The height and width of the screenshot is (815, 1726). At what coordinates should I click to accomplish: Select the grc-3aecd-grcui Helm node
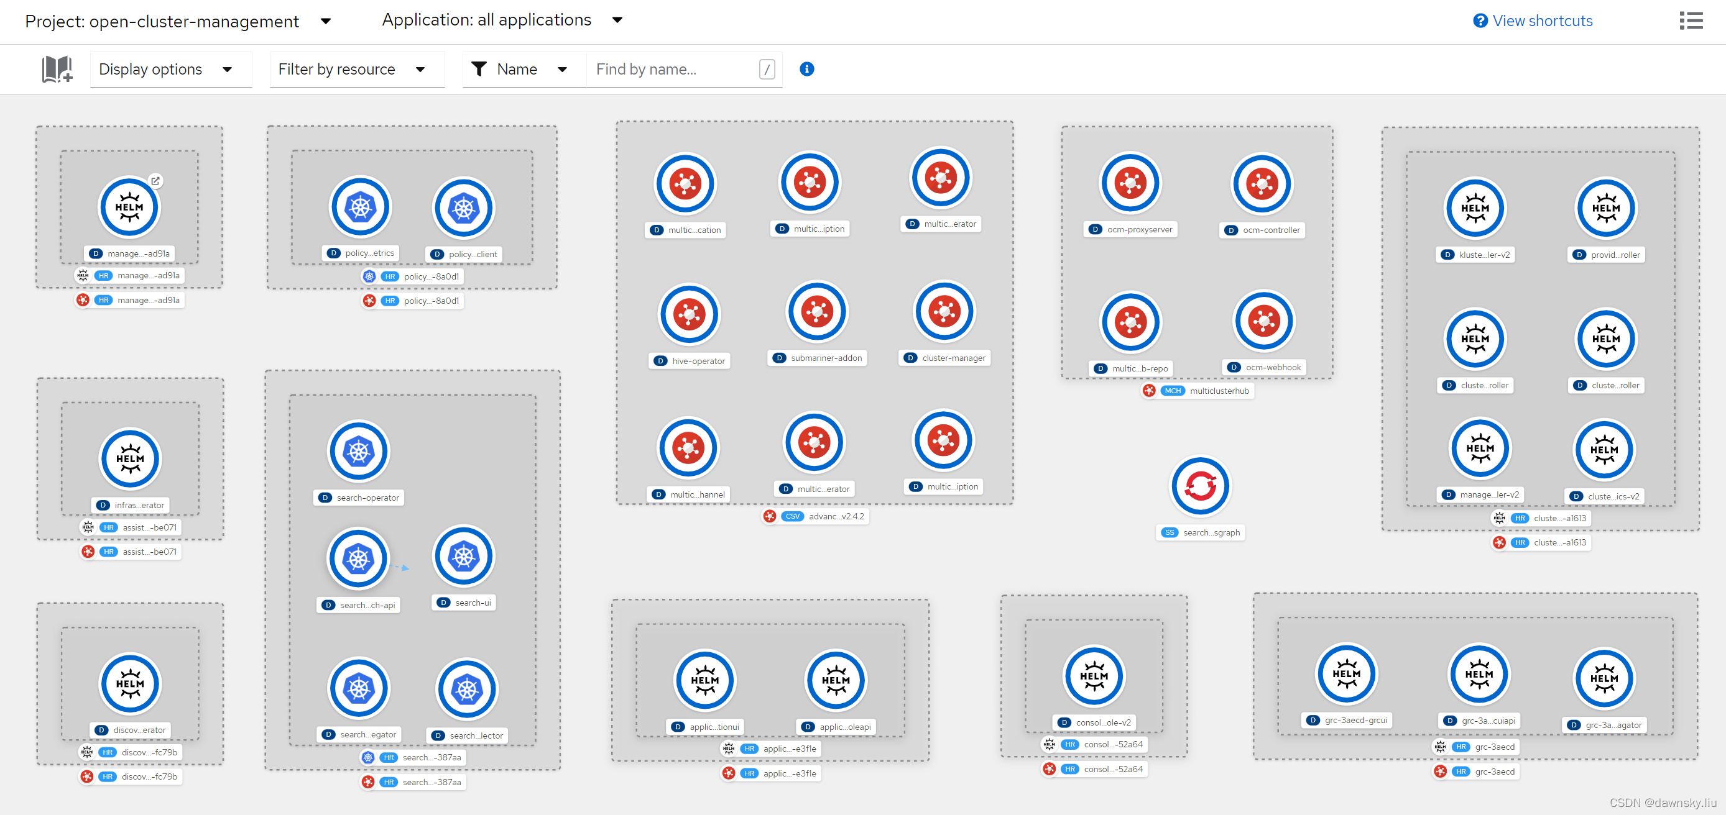(1346, 675)
